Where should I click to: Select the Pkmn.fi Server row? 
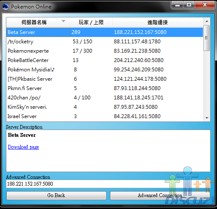[x=104, y=88]
